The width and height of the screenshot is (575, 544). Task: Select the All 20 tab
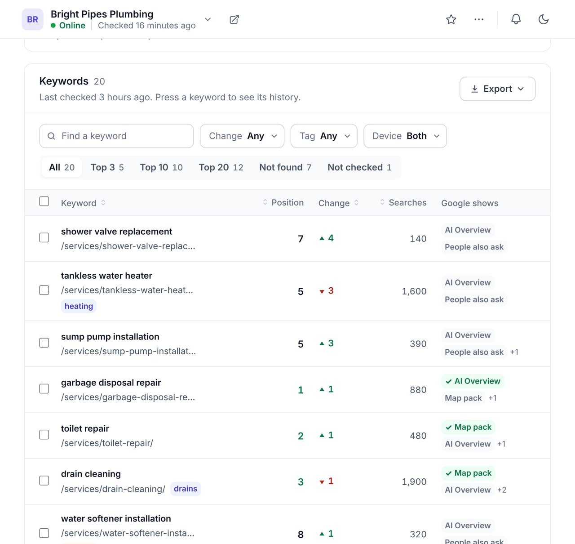62,167
